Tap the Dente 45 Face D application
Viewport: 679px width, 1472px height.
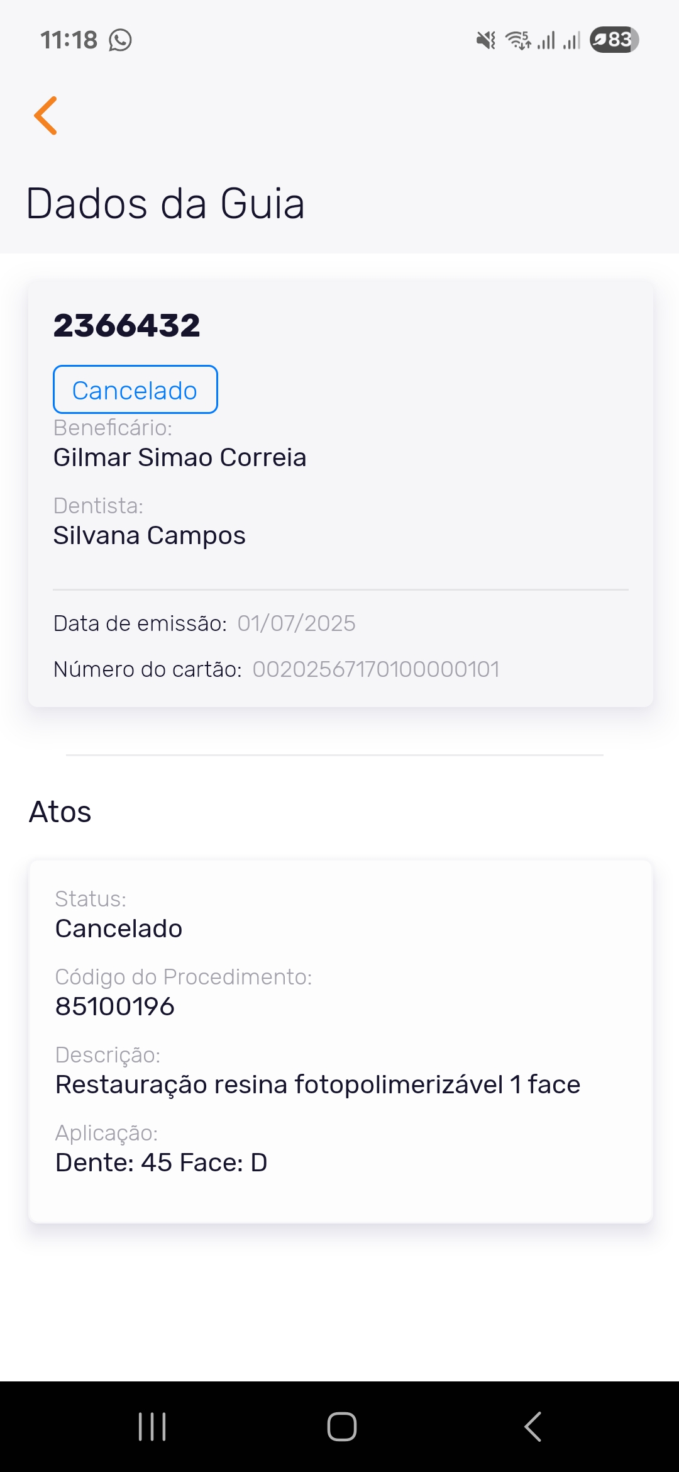click(x=162, y=1163)
